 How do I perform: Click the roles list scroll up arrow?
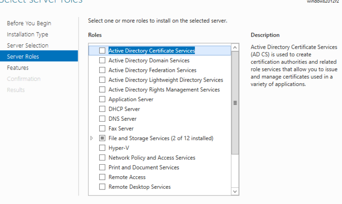coord(235,47)
